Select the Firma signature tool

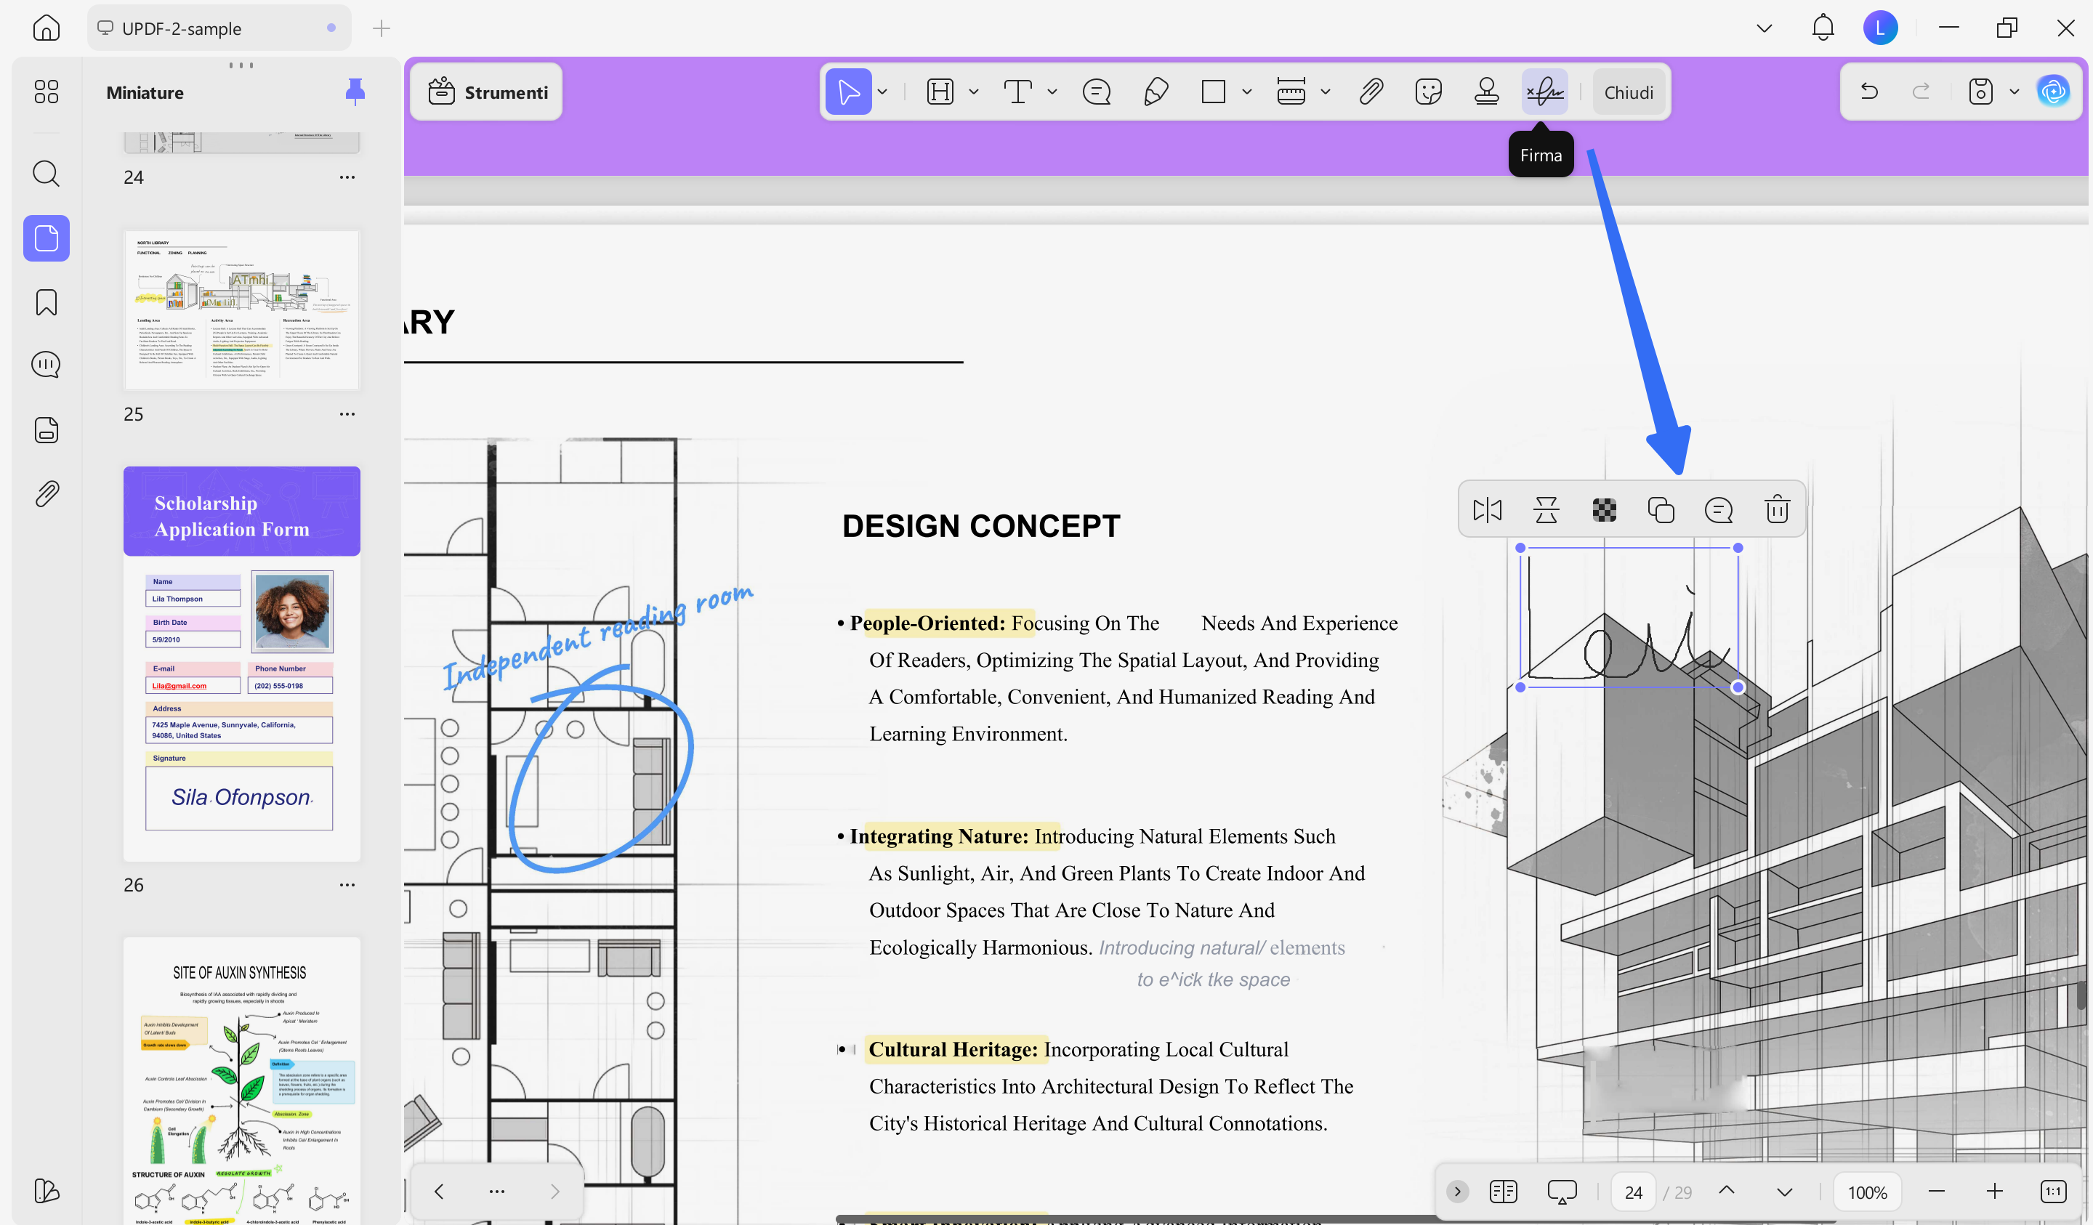coord(1545,92)
